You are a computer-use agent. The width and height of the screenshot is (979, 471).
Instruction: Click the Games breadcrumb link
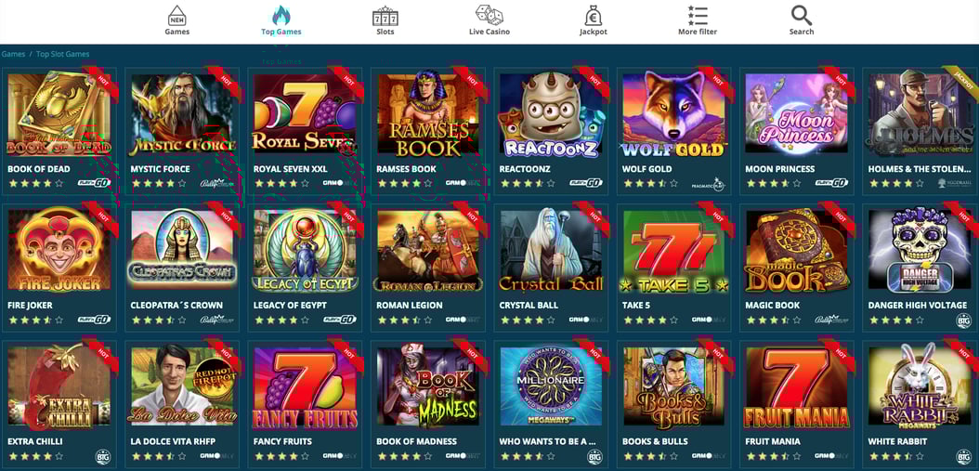click(13, 54)
